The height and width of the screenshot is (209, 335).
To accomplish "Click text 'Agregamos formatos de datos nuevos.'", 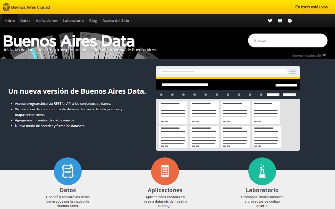I will point(45,120).
